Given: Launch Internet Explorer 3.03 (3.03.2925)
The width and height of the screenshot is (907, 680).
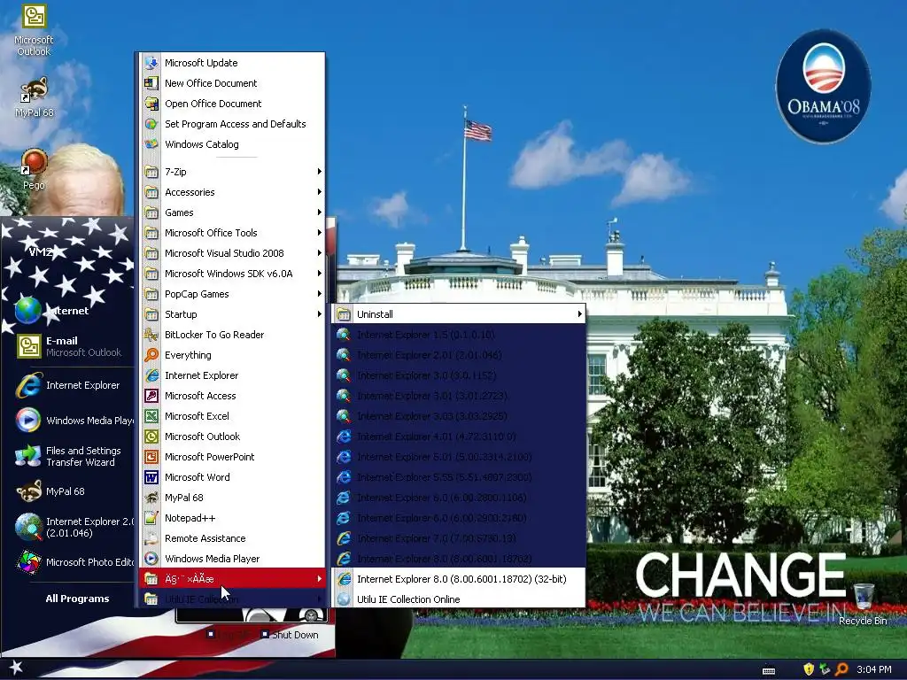Looking at the screenshot, I should pyautogui.click(x=459, y=416).
